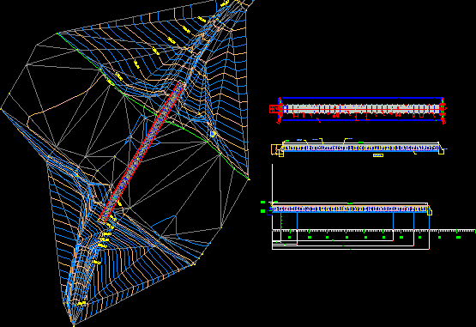Select the small blue-yellow marker east of the bridge
Viewport: 476px width, 327px height.
[x=213, y=134]
